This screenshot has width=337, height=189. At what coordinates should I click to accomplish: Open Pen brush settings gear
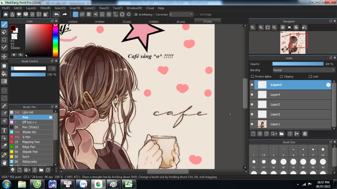coord(50,117)
